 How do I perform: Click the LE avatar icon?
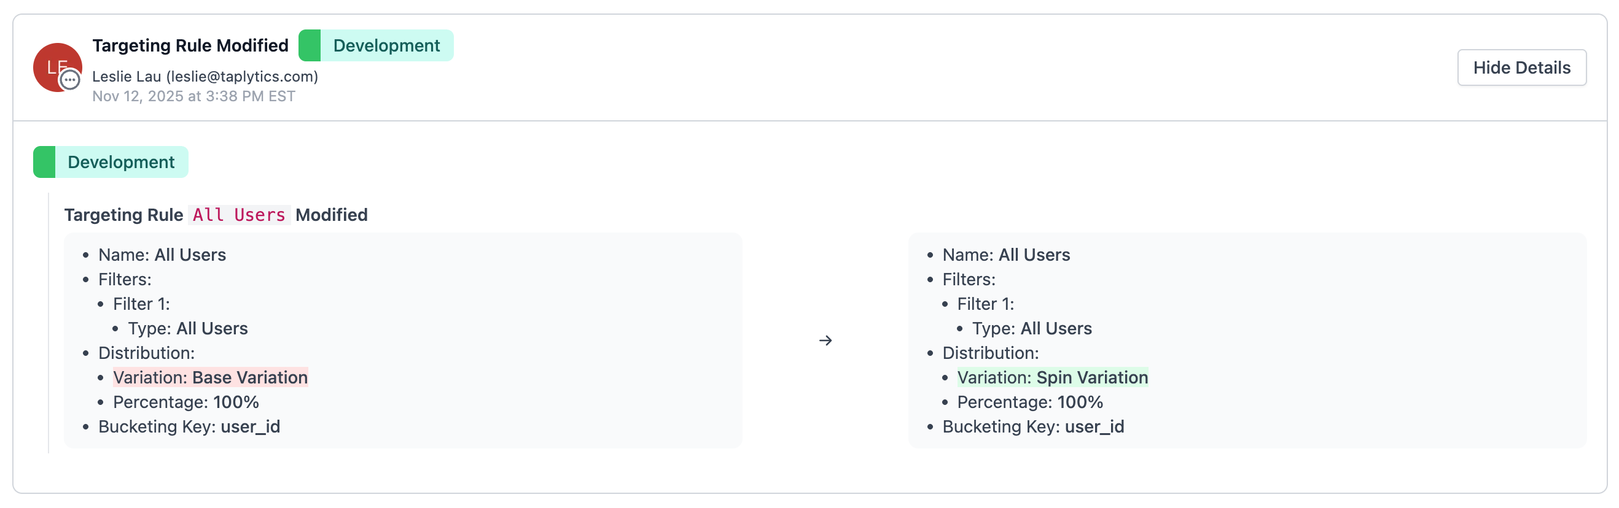57,66
